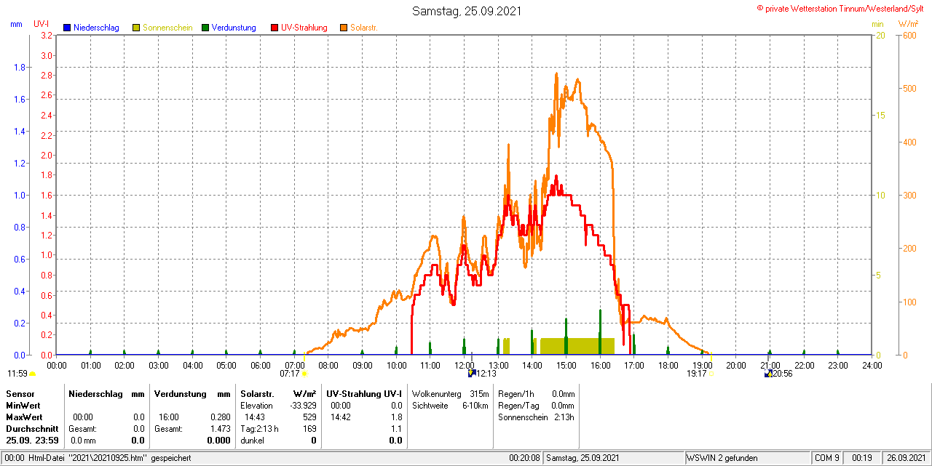This screenshot has width=932, height=466.
Task: Click the 18:00 tick on the time axis
Action: (x=668, y=365)
